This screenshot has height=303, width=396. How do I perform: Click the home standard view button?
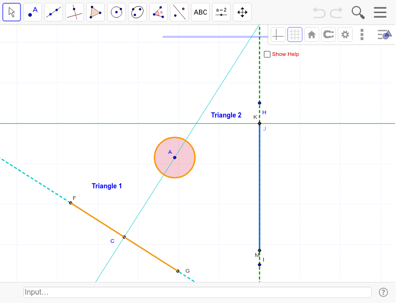point(312,34)
